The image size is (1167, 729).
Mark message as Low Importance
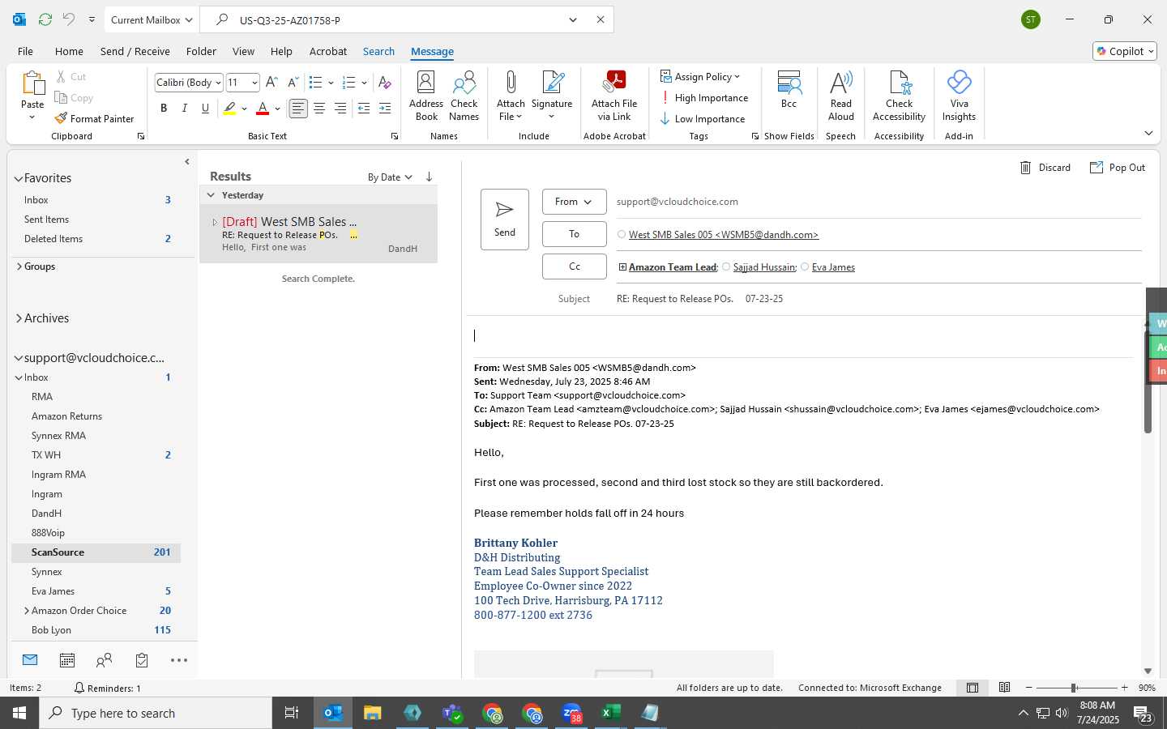coord(703,118)
